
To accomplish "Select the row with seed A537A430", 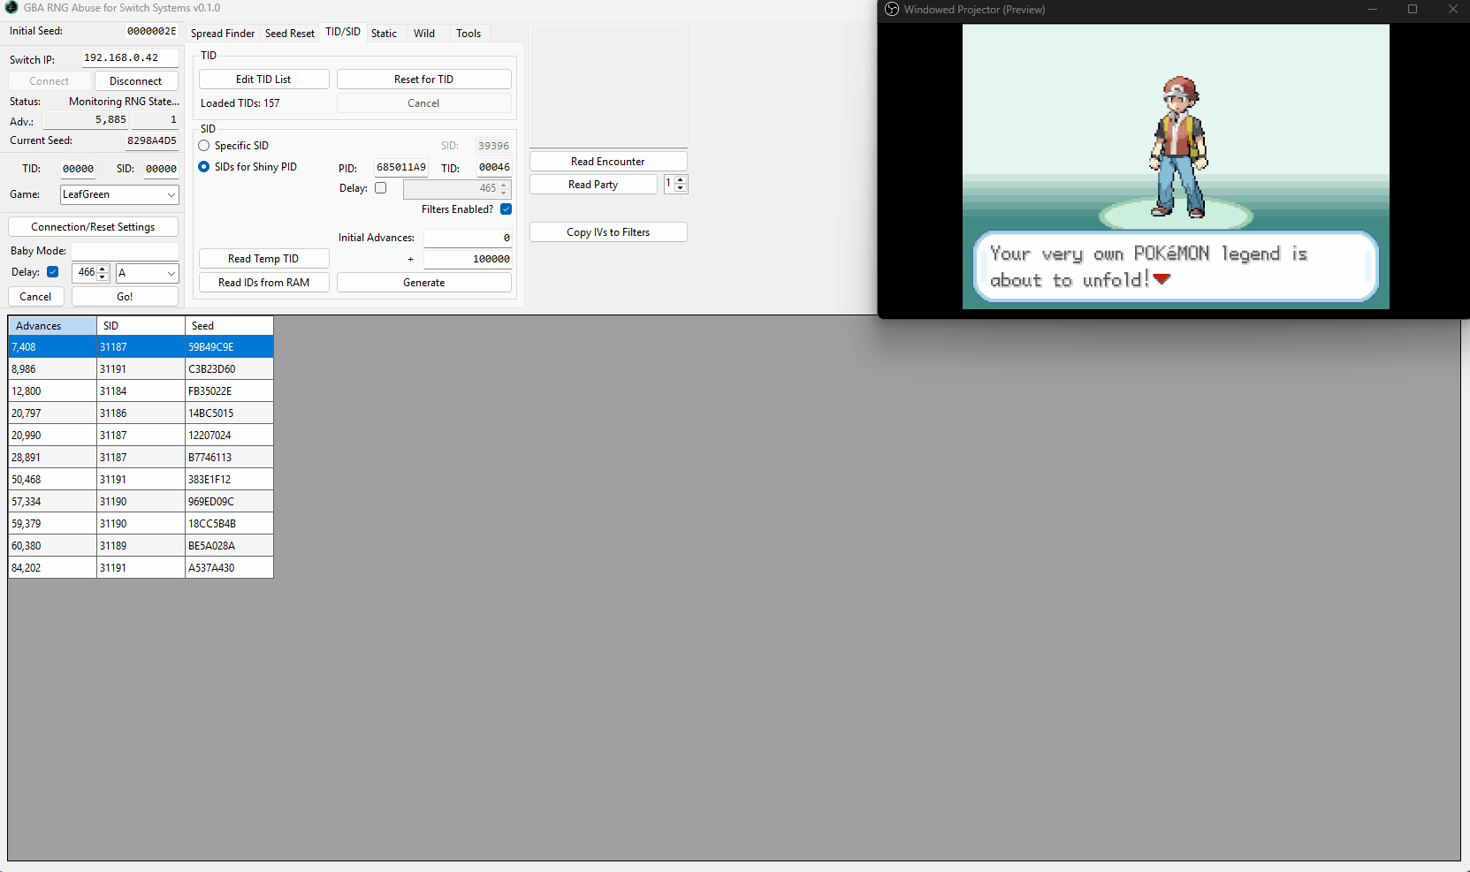I will [x=141, y=568].
